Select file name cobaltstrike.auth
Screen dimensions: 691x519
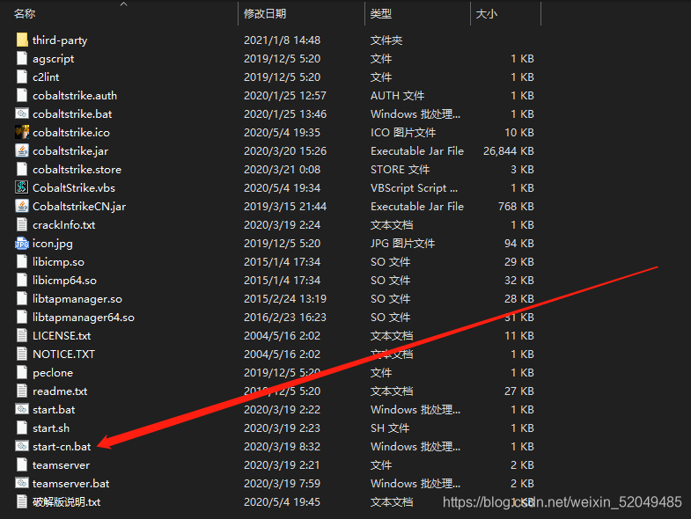(x=75, y=96)
